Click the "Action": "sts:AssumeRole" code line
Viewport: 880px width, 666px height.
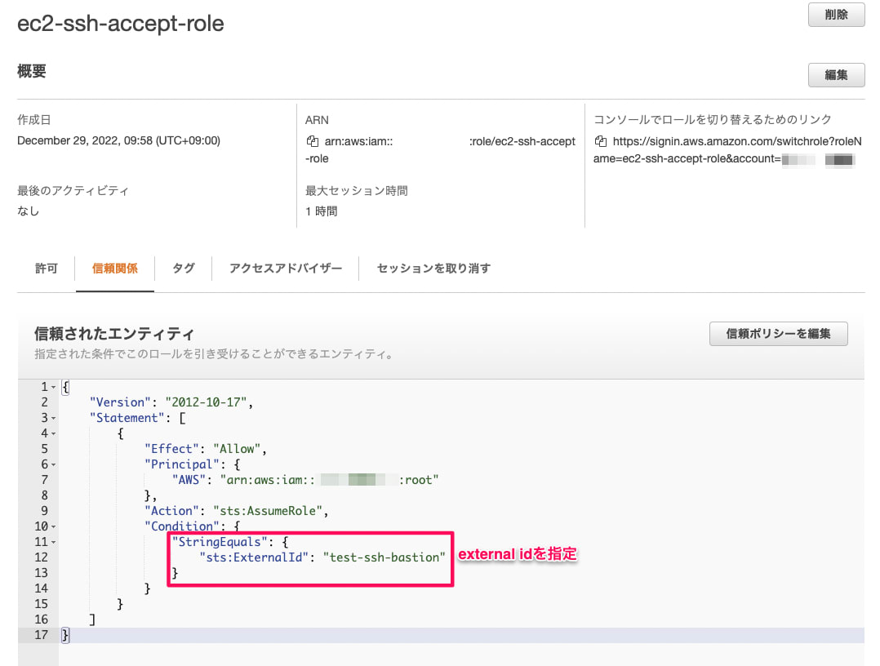[236, 511]
